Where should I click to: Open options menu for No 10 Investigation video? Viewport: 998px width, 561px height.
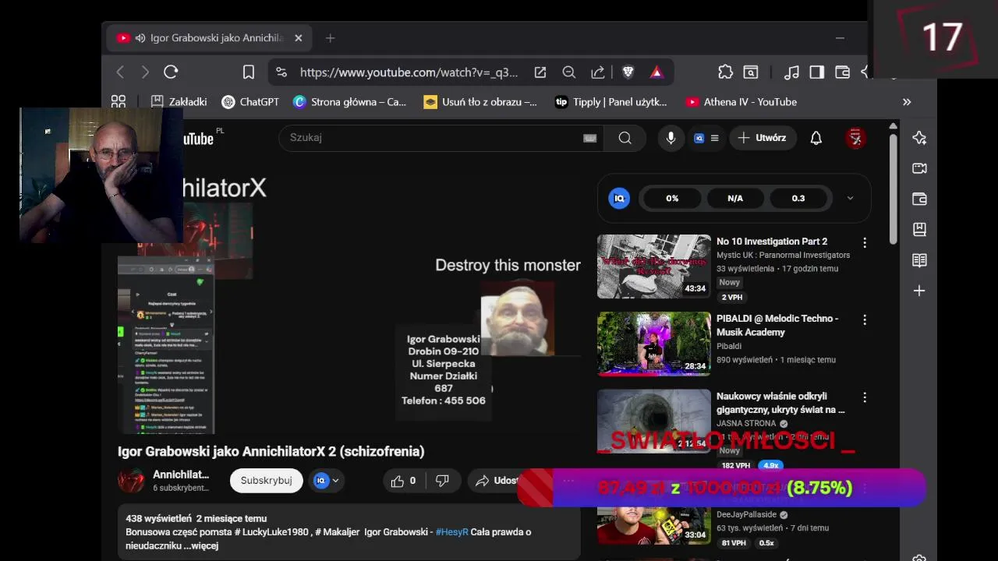coord(864,242)
